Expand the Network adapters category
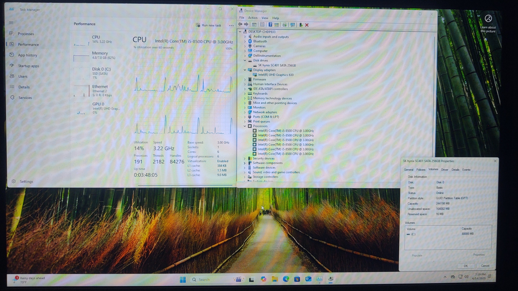 tap(245, 112)
